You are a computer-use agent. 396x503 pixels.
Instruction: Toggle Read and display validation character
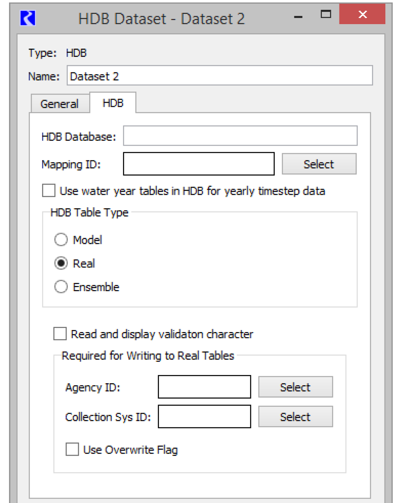(60, 335)
